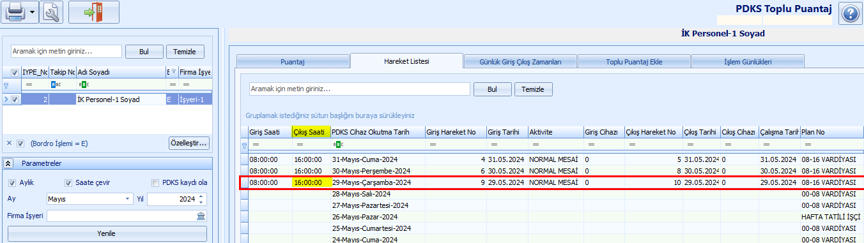
Task: Select the 25-Mayıs-Cumartesi-2024 cell
Action: point(378,228)
